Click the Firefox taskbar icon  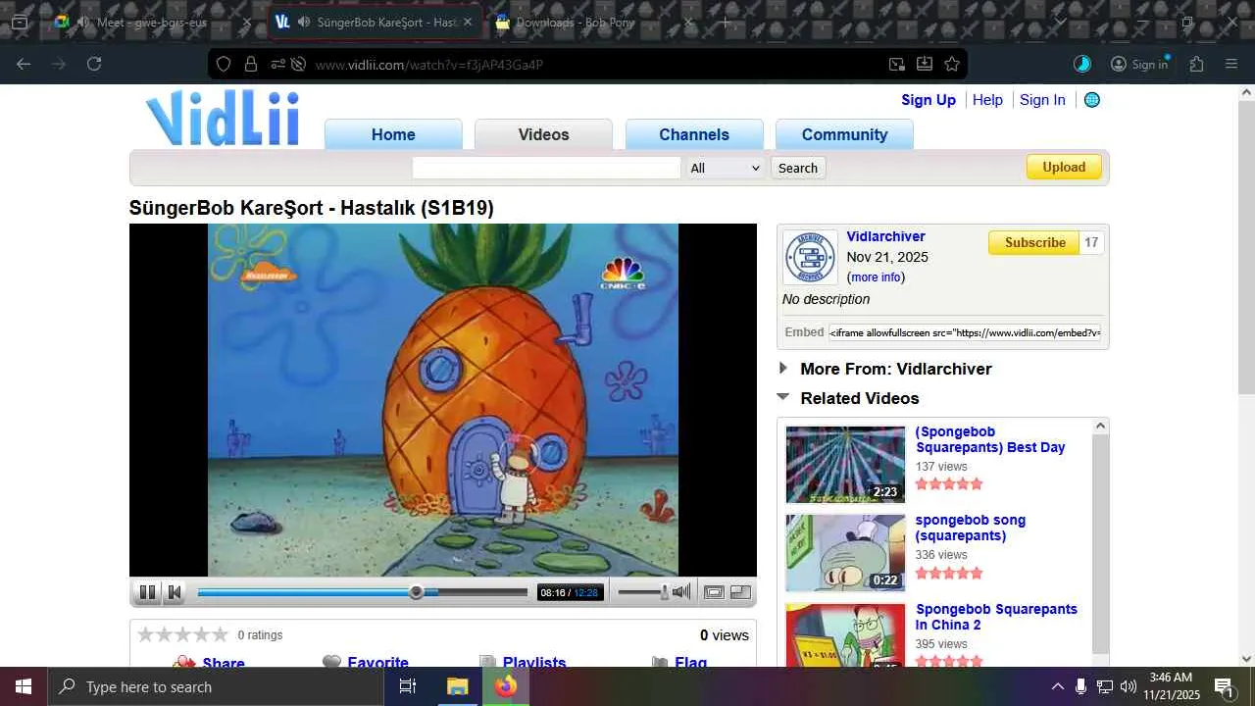(x=505, y=686)
